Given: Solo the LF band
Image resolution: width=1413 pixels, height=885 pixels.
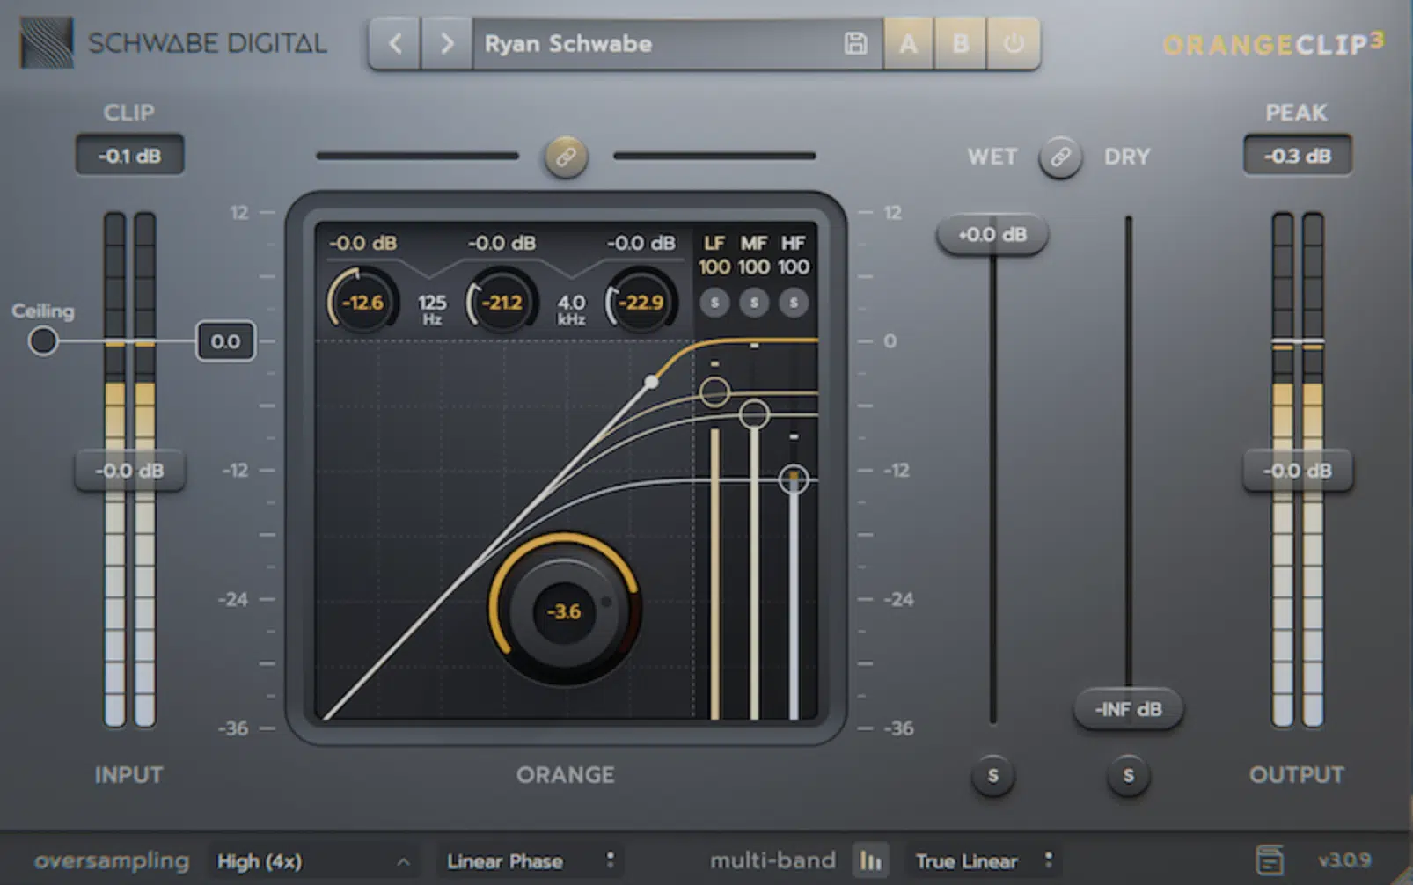Looking at the screenshot, I should click(714, 303).
